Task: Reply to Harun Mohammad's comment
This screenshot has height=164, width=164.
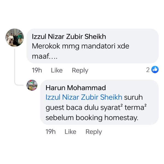Action: [94, 132]
